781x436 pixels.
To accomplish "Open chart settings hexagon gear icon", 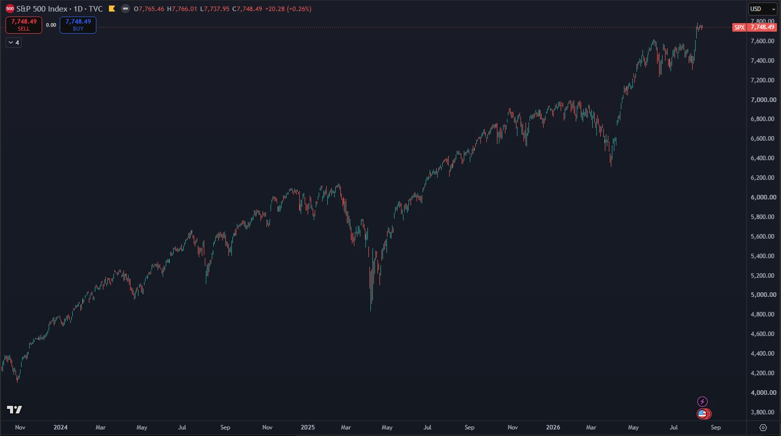I will point(763,427).
